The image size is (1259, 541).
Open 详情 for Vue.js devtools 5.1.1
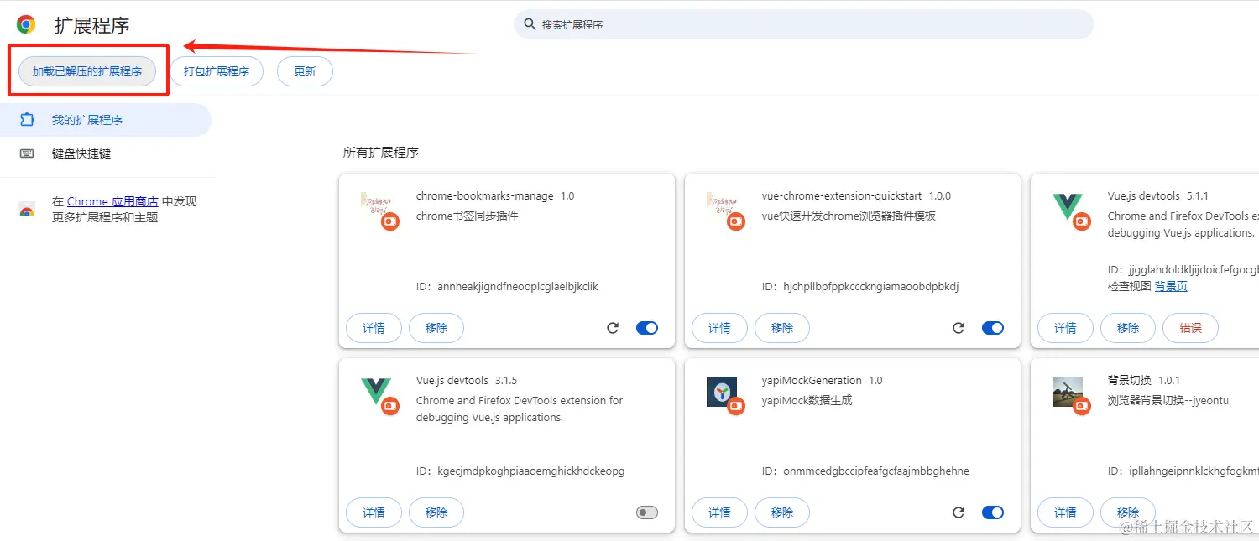coord(1065,328)
